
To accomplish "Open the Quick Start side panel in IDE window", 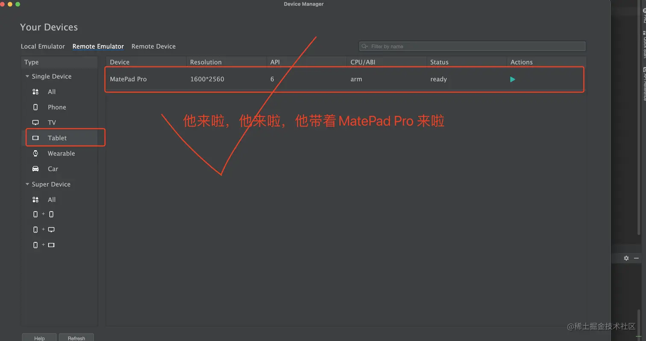I will tap(644, 44).
